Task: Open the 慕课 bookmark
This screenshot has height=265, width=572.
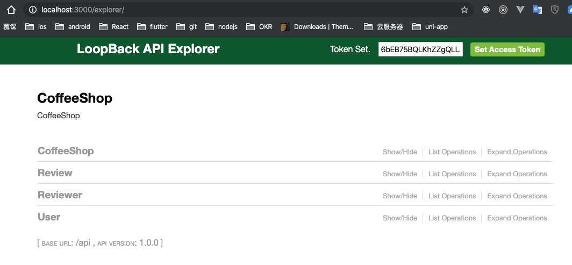Action: 10,27
